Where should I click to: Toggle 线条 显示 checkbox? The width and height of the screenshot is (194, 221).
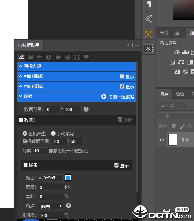point(116,165)
